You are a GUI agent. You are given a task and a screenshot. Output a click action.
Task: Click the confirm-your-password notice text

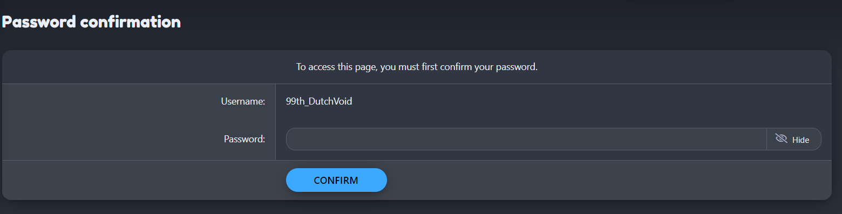pyautogui.click(x=417, y=67)
